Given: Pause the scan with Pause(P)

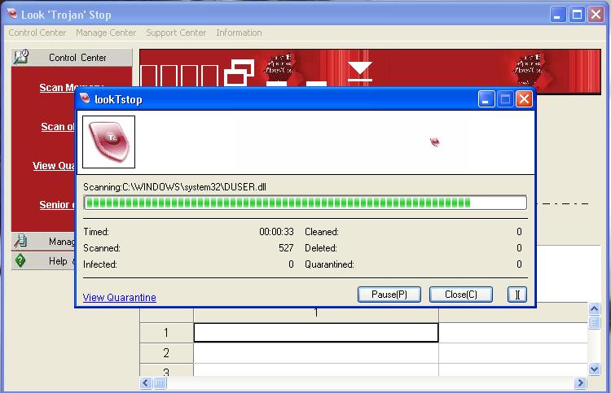Looking at the screenshot, I should (x=389, y=295).
